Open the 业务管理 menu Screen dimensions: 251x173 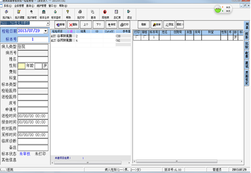19,6
